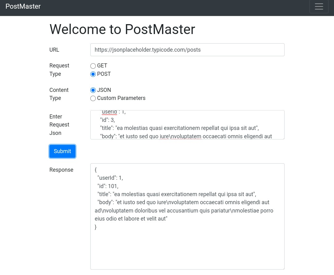Select the POST request type
The height and width of the screenshot is (275, 334).
click(93, 74)
